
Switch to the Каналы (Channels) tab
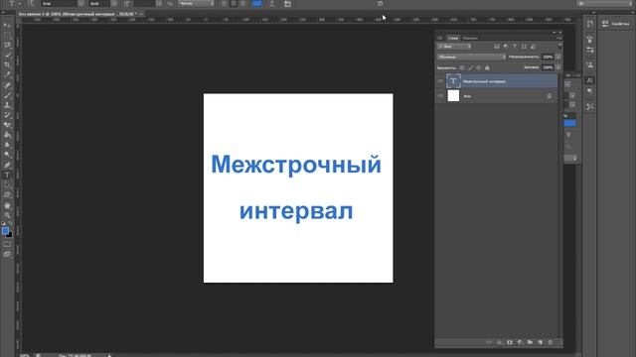pos(470,38)
